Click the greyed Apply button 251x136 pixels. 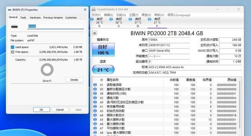pyautogui.click(x=78, y=109)
